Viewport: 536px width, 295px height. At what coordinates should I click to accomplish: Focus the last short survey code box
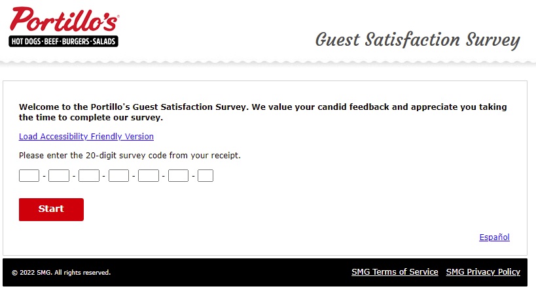(x=205, y=176)
